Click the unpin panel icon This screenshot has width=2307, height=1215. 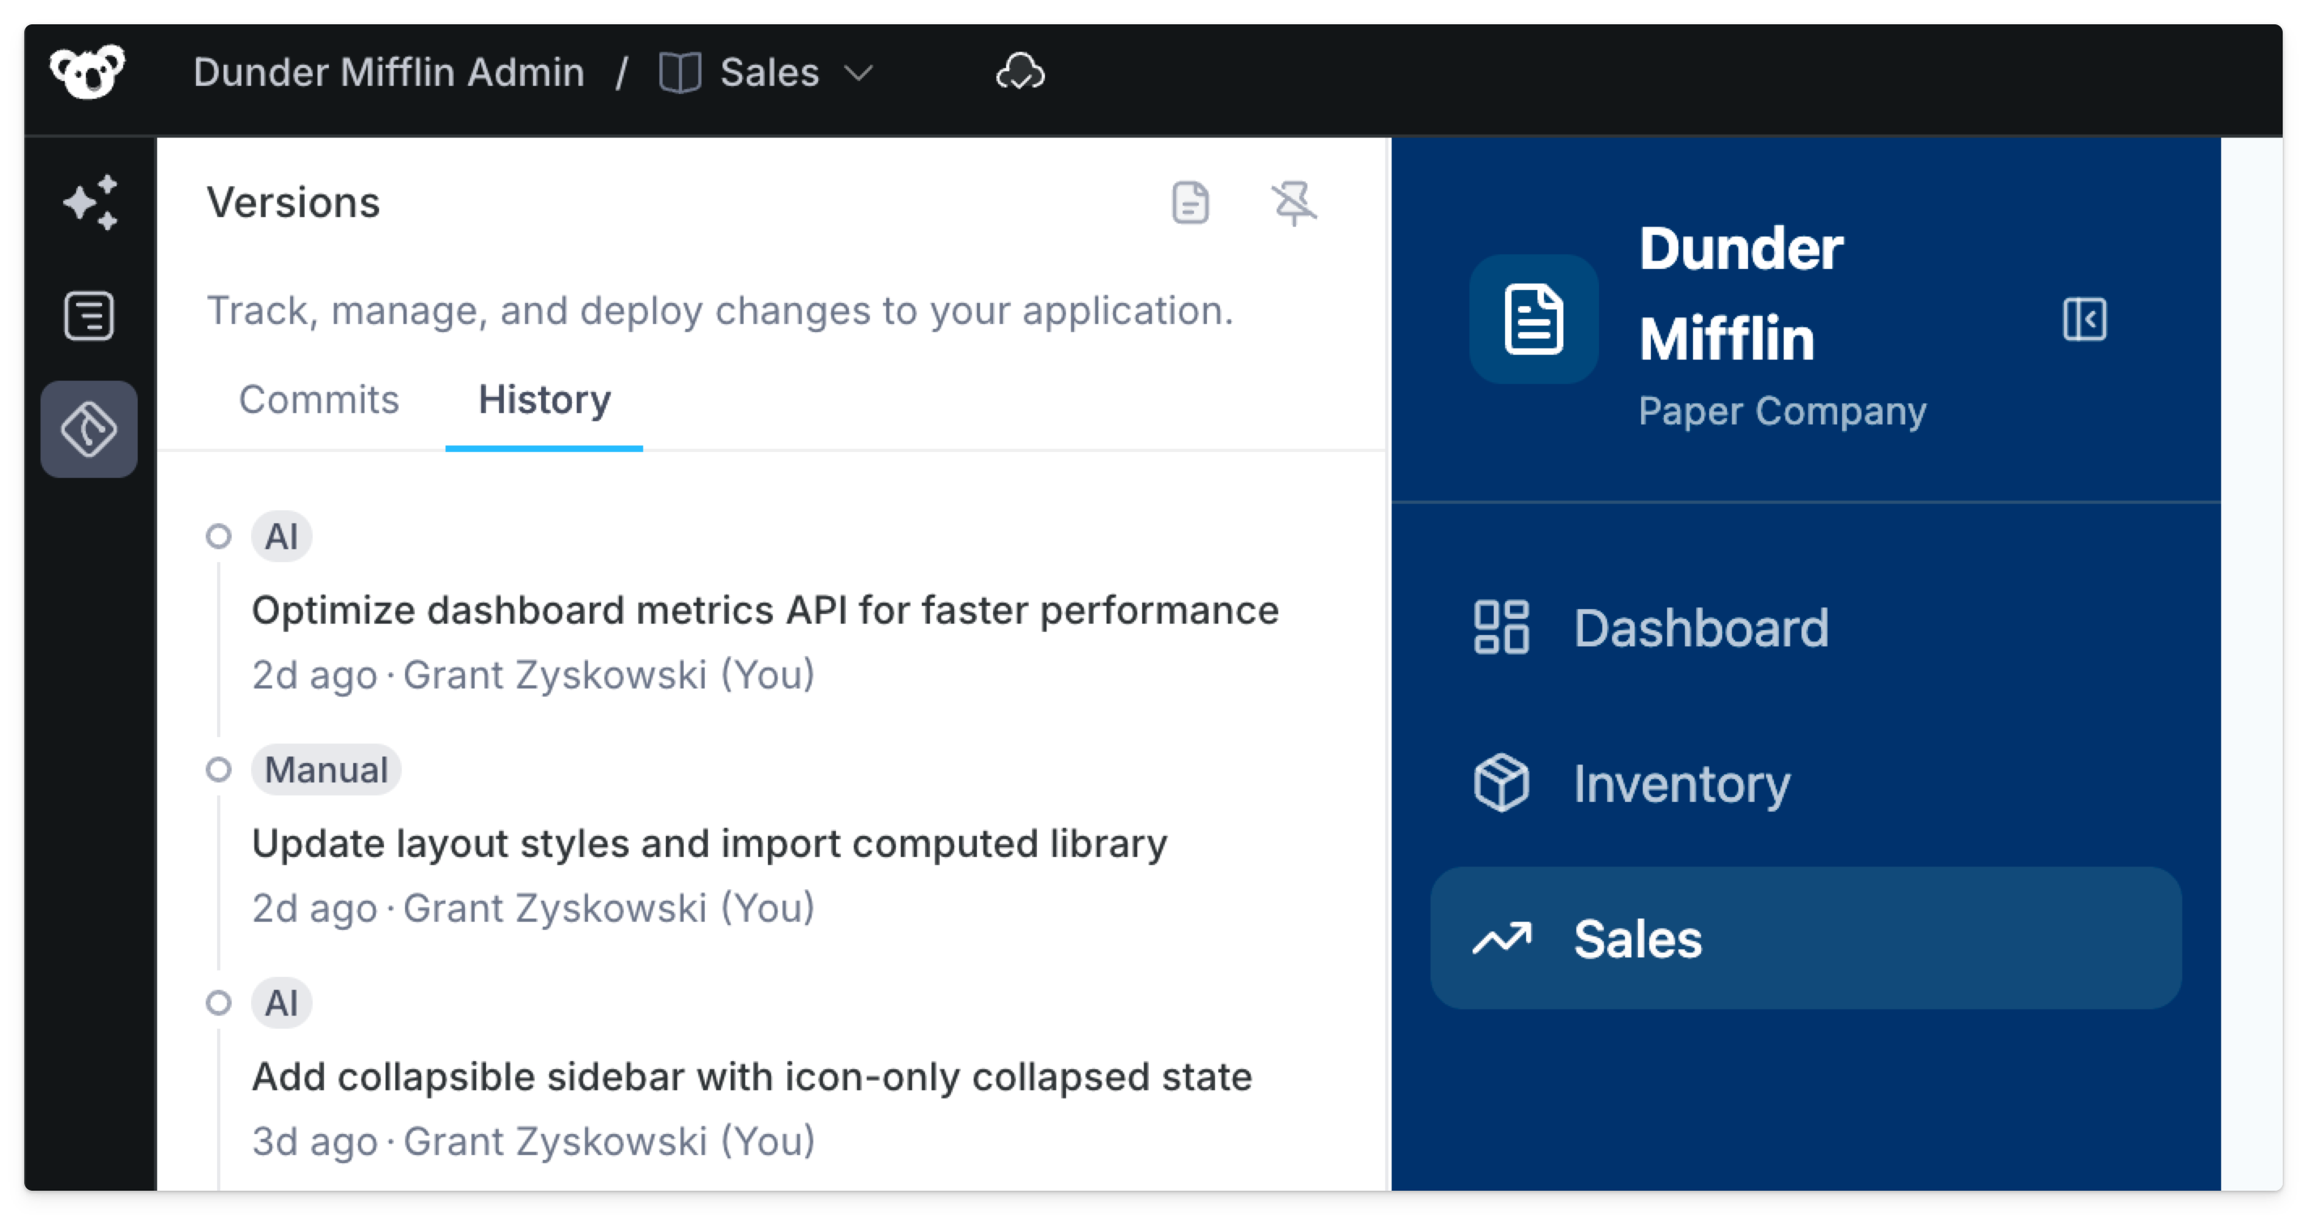(x=1294, y=202)
